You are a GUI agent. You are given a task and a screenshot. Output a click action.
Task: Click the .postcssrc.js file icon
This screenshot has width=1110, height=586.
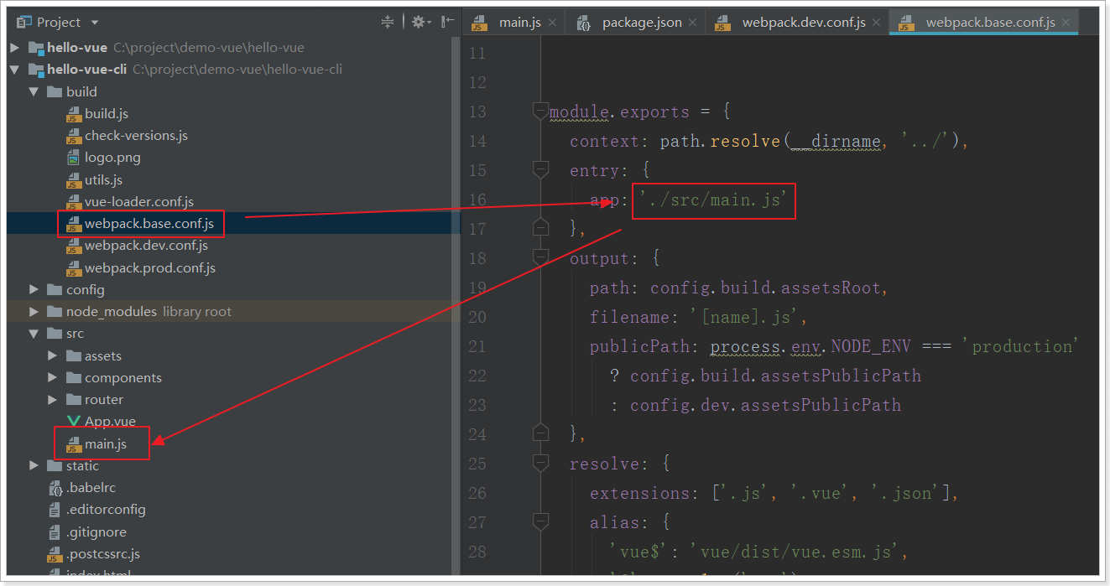click(55, 553)
